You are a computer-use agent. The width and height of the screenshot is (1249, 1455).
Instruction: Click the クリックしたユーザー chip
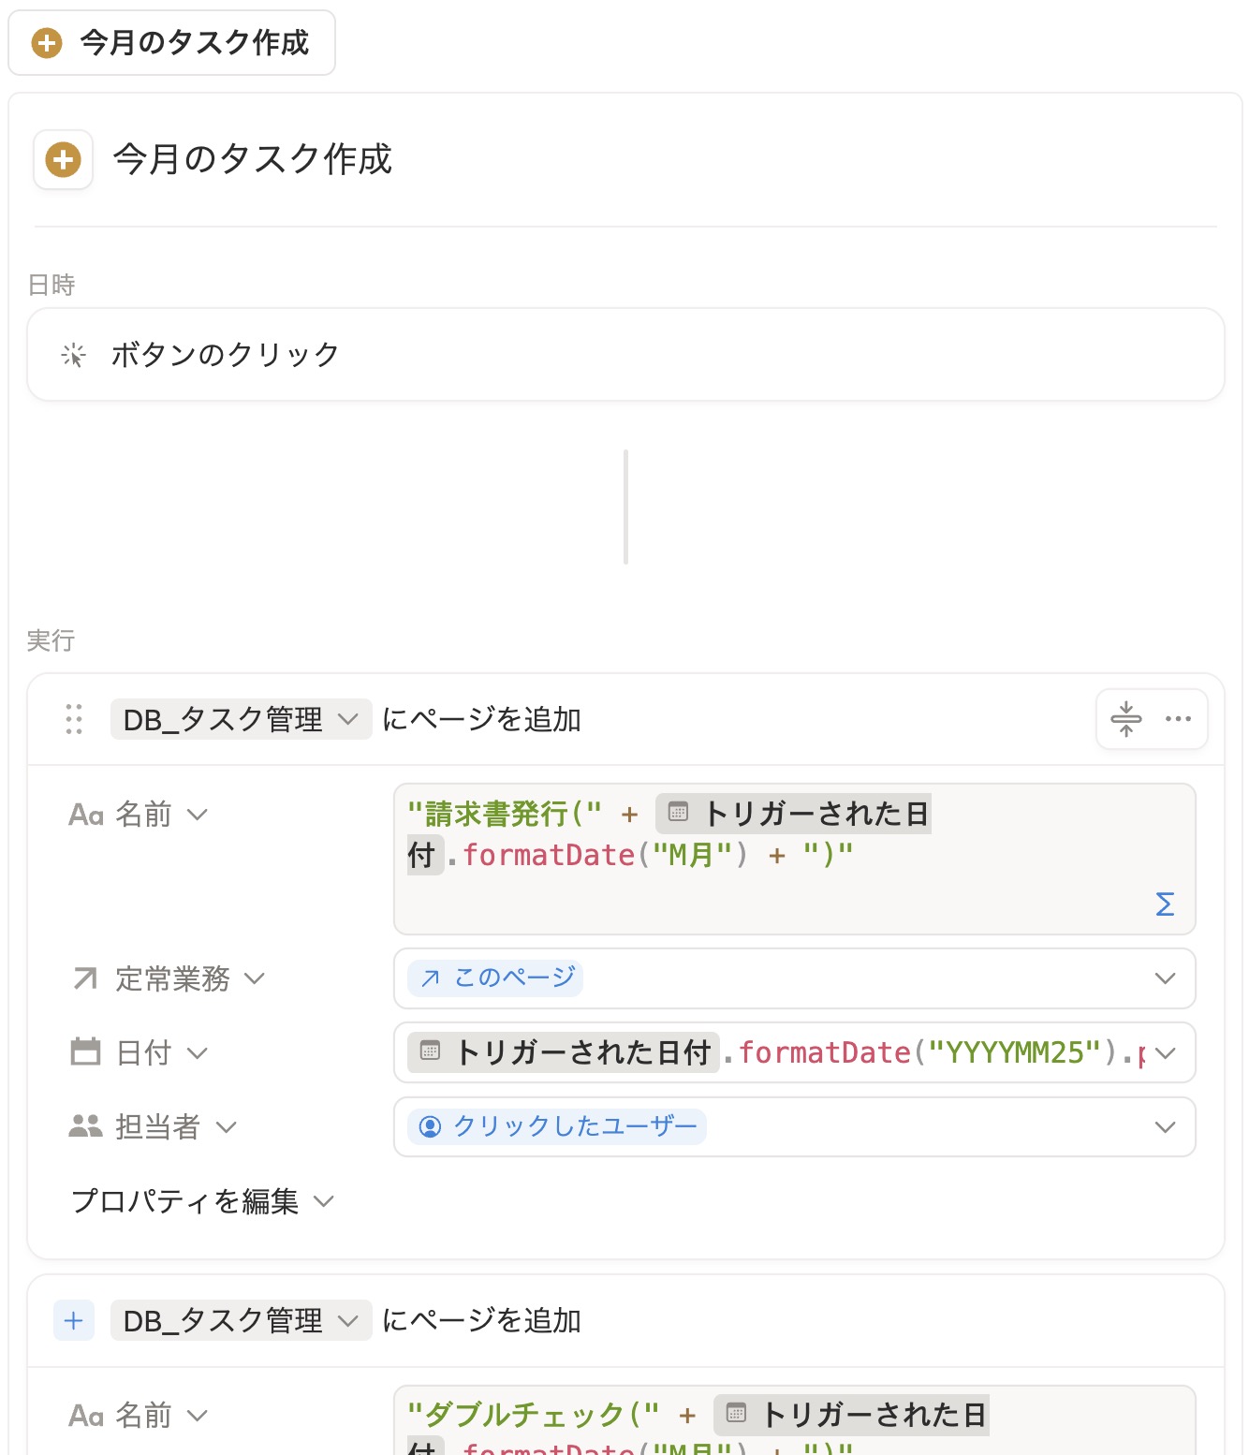[557, 1126]
